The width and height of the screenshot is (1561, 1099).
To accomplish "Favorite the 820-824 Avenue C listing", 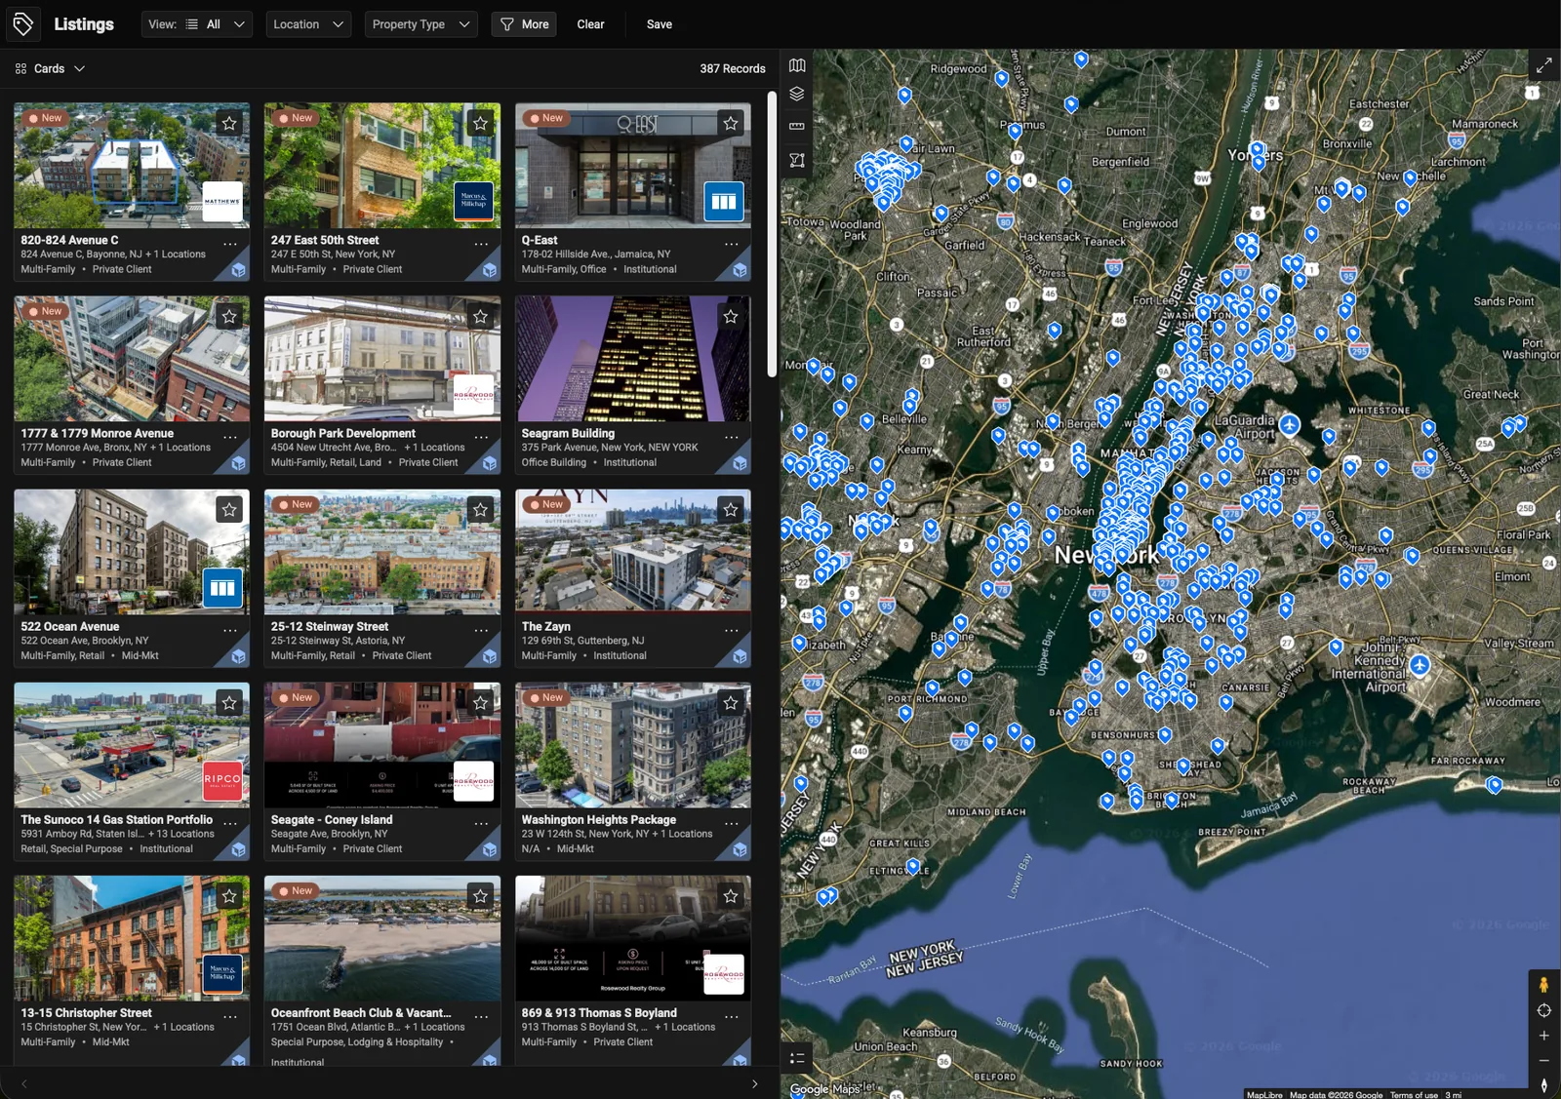I will tap(229, 123).
